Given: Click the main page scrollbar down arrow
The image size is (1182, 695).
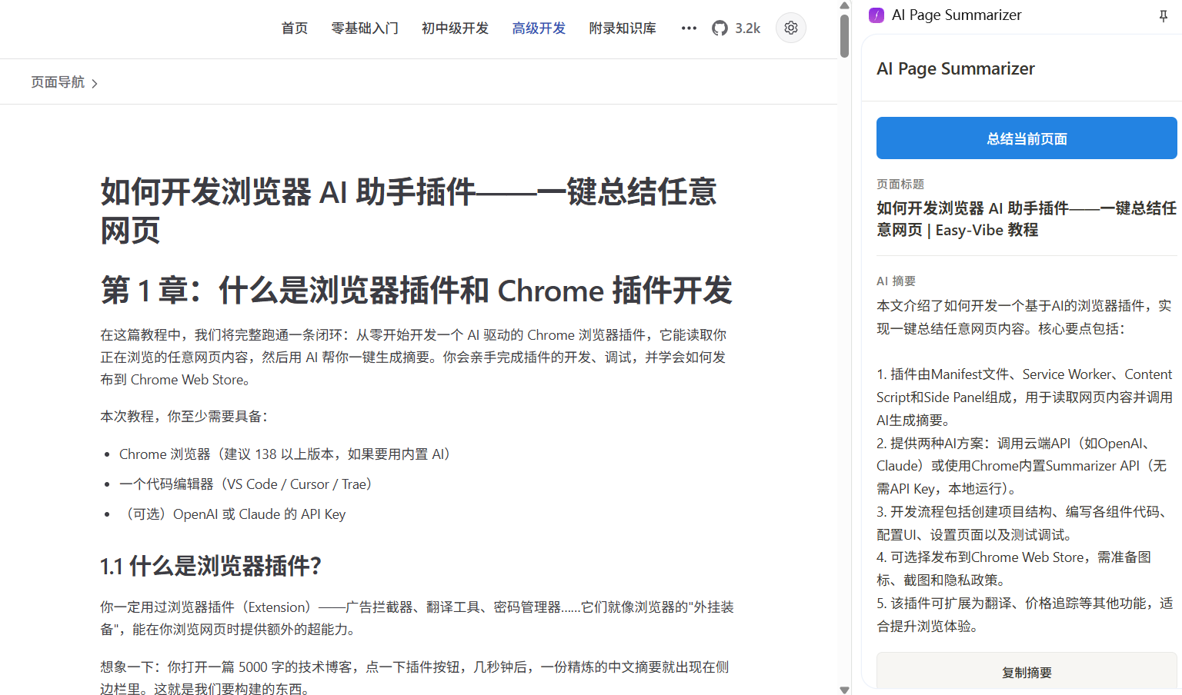Looking at the screenshot, I should 844,689.
